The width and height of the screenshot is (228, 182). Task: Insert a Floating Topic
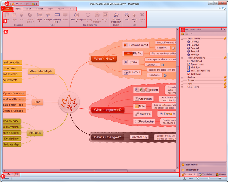click(57, 15)
